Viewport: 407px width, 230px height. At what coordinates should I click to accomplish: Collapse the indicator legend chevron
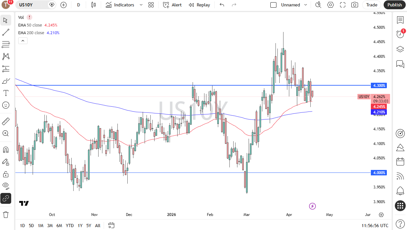pyautogui.click(x=23, y=41)
